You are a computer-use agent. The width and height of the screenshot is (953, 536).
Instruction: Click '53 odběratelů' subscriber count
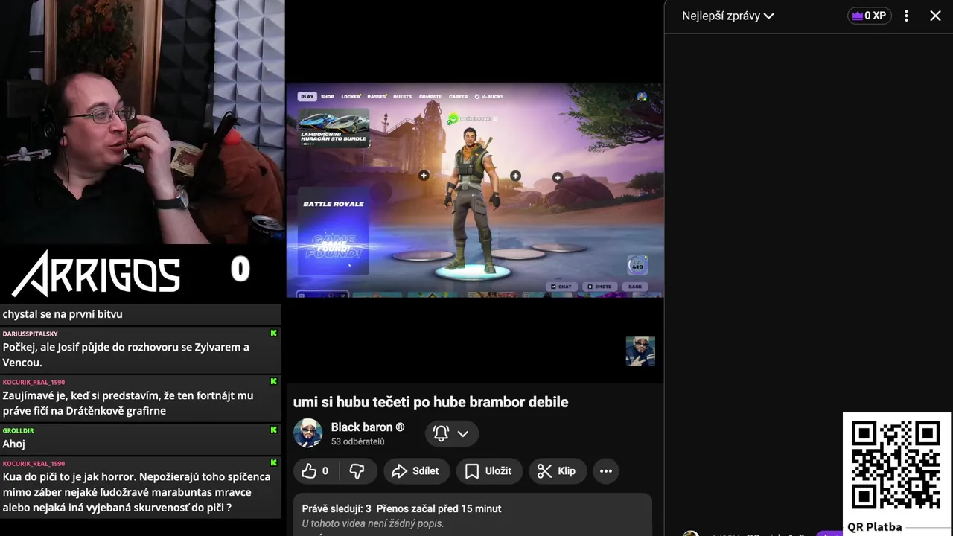point(357,441)
